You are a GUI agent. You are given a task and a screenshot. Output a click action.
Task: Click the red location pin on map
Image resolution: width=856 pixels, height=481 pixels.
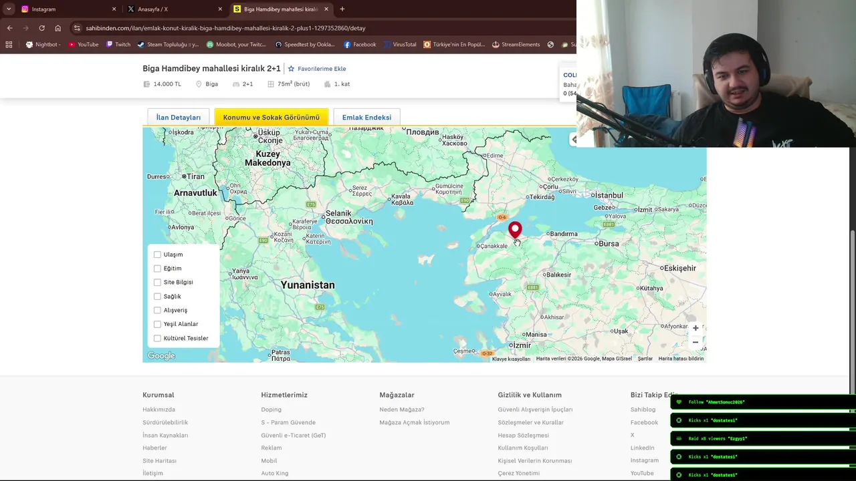pos(515,230)
